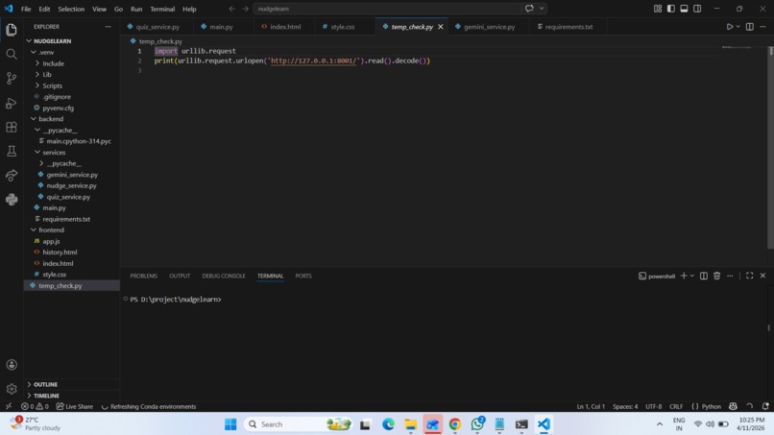Open app.js in the explorer
The width and height of the screenshot is (774, 435).
pos(51,241)
